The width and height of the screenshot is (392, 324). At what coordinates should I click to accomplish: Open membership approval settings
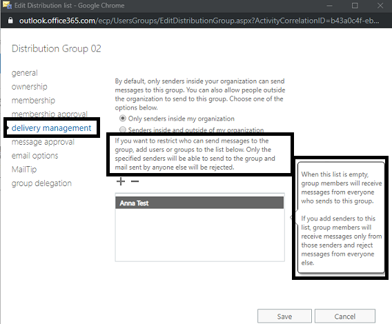(50, 114)
